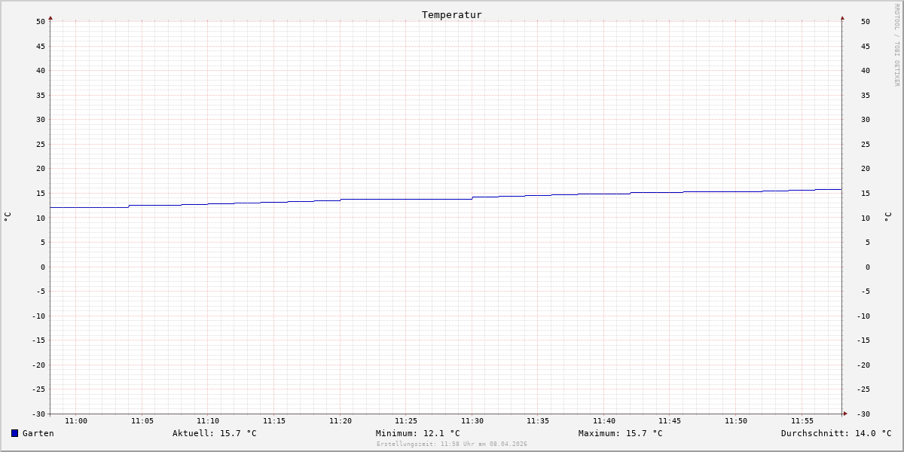Click the 11:50 time axis label
Screen dimensions: 904x452
click(736, 421)
